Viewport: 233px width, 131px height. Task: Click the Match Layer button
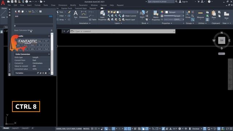[129, 20]
